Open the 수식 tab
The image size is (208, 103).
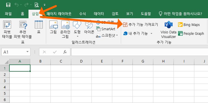[83, 14]
